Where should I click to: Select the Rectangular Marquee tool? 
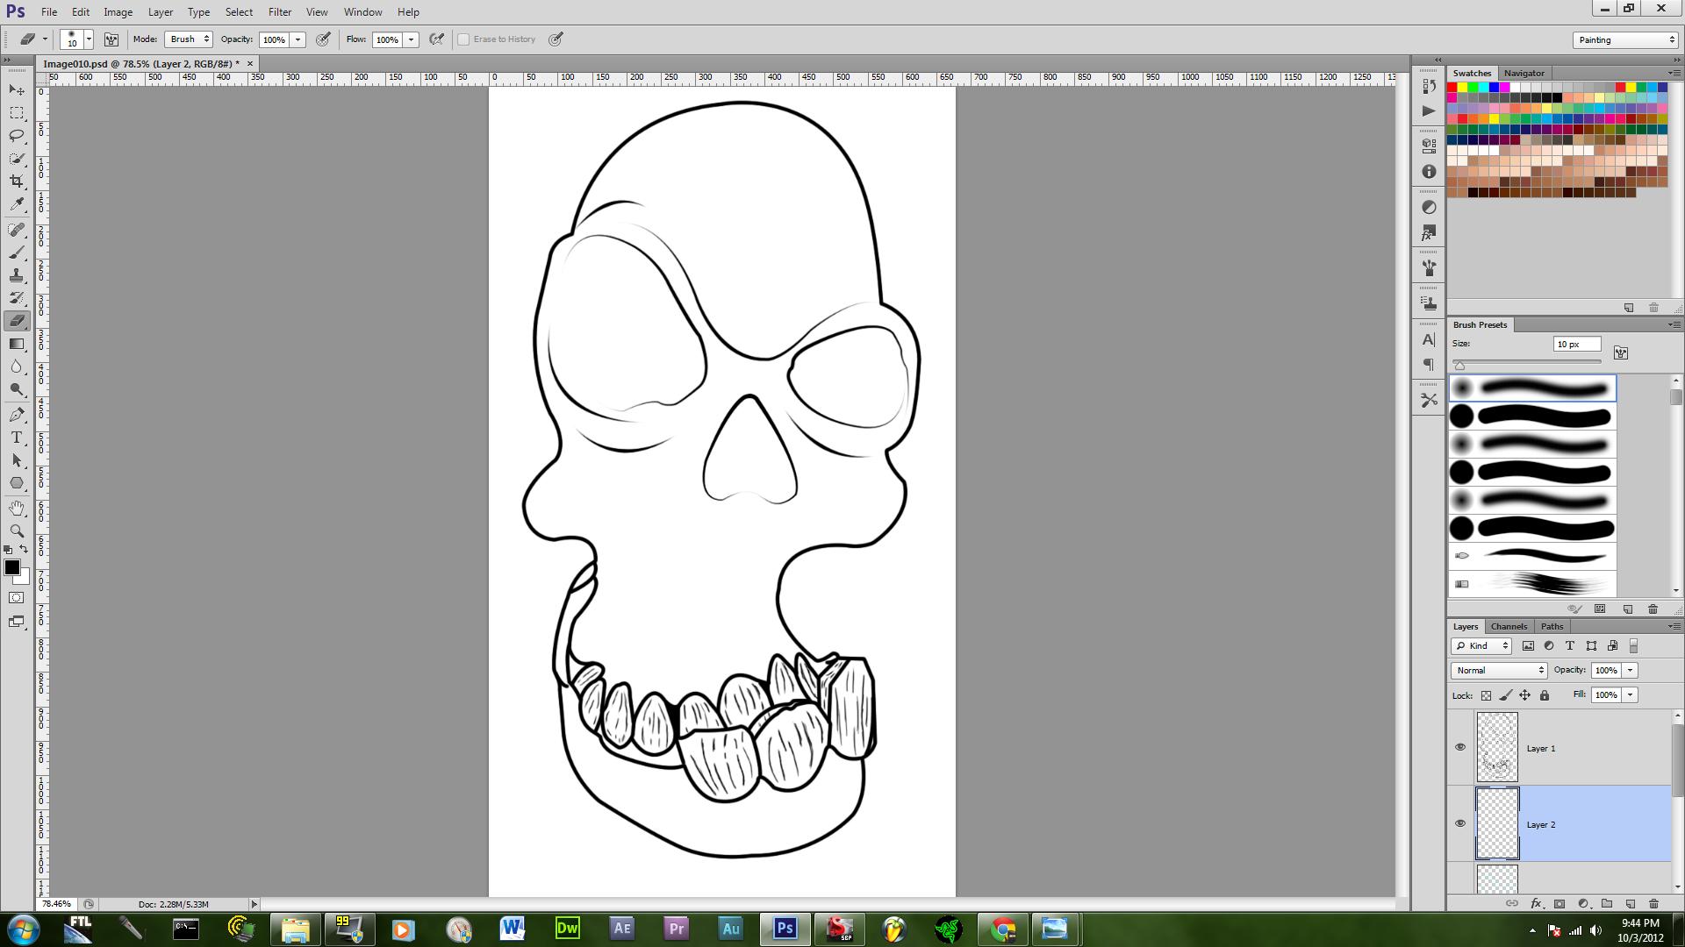click(17, 113)
